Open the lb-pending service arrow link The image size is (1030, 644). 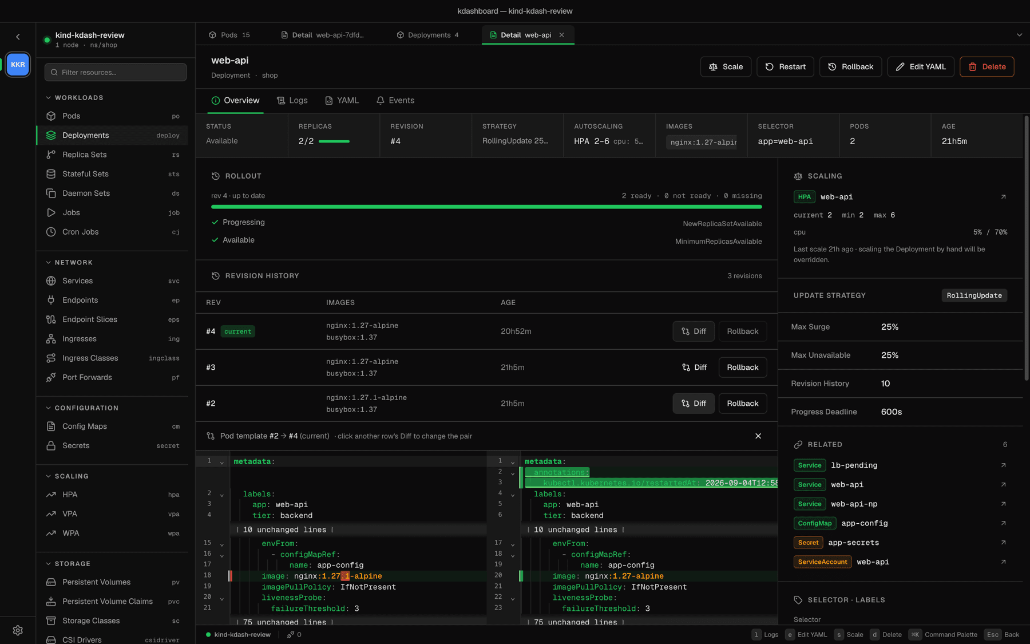click(1003, 465)
